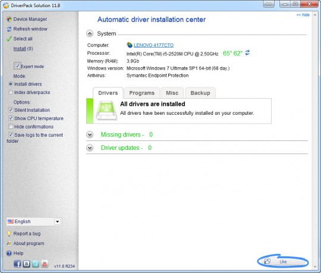Click the << hide link
Screen dimensions: 321x273
click(303, 15)
